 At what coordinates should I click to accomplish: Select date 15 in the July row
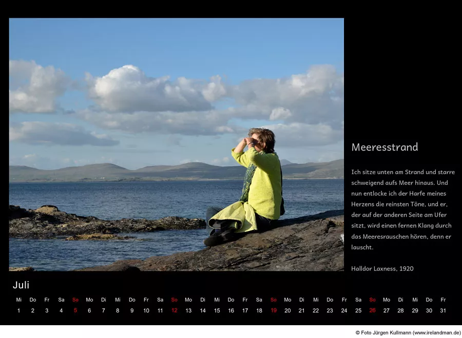coord(217,310)
